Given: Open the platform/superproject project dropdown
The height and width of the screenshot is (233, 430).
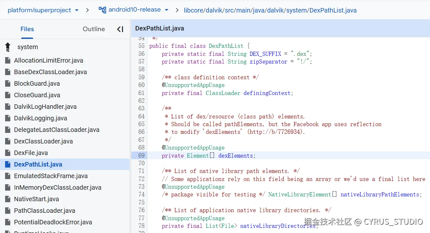Looking at the screenshot, I should [x=43, y=10].
